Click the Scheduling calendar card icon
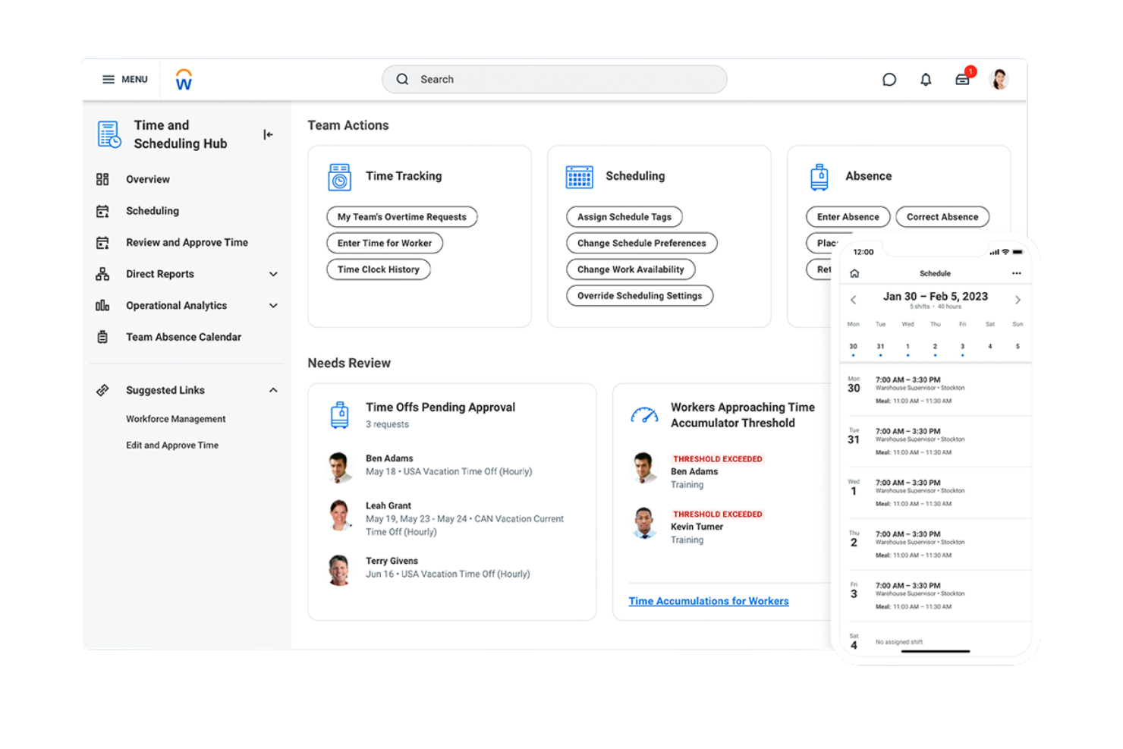Viewport: 1123px width, 749px height. coord(580,176)
